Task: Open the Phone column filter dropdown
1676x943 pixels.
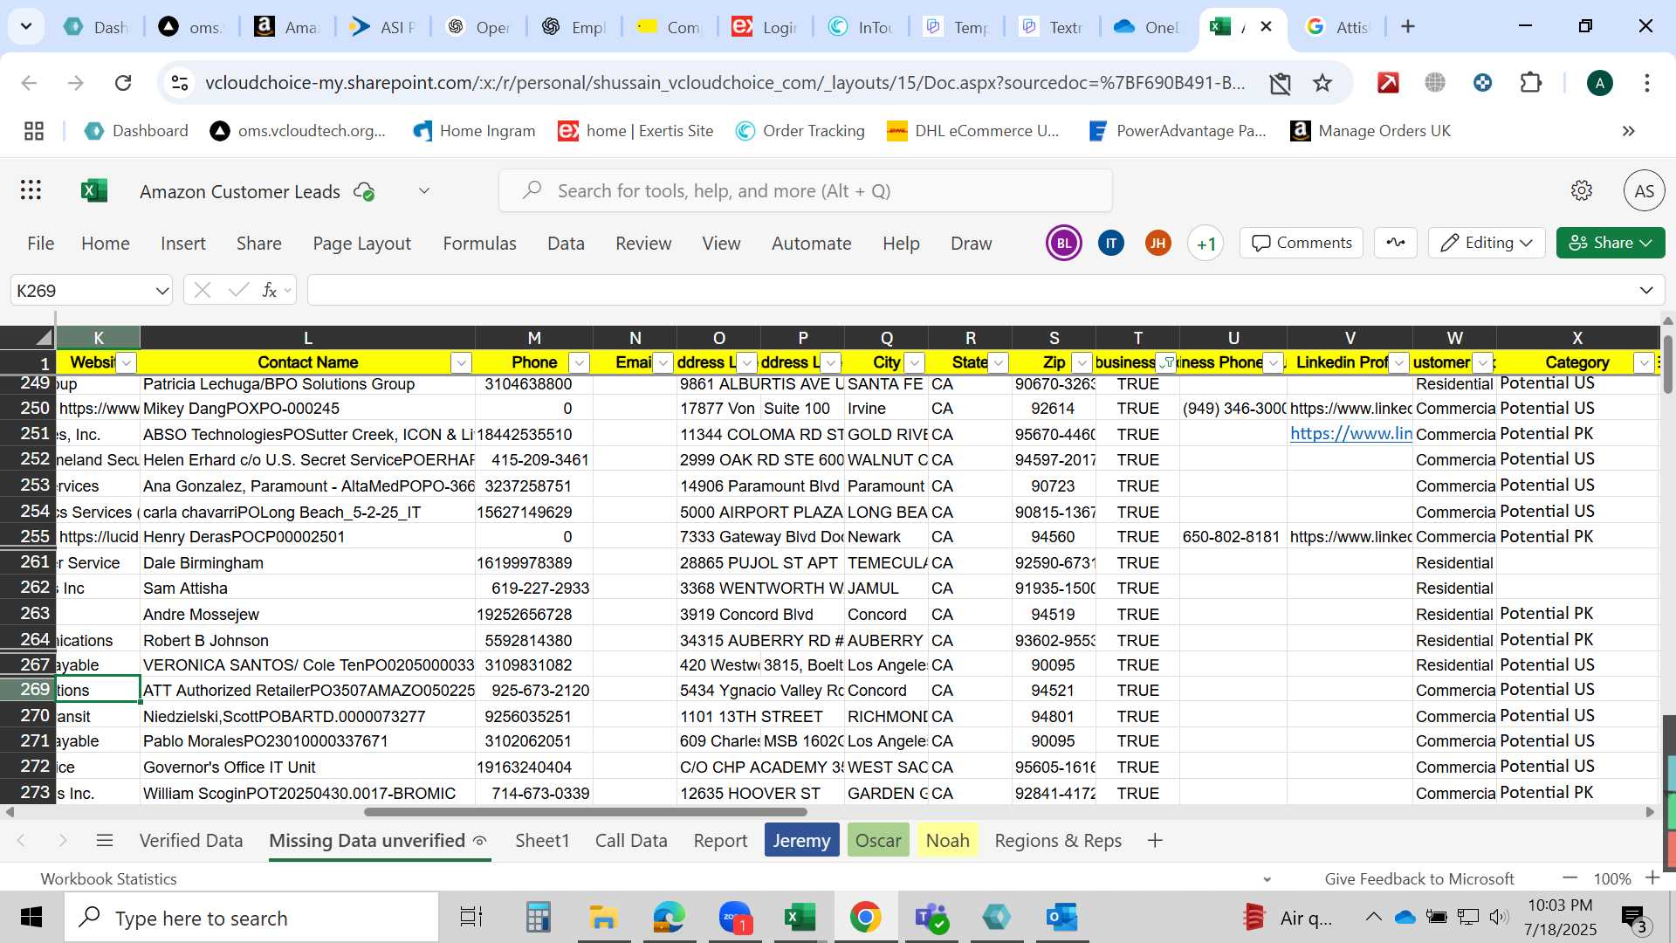Action: [x=579, y=363]
